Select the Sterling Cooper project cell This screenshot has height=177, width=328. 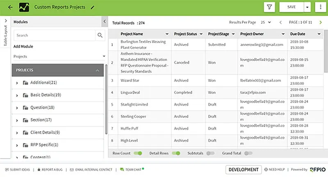click(x=145, y=116)
